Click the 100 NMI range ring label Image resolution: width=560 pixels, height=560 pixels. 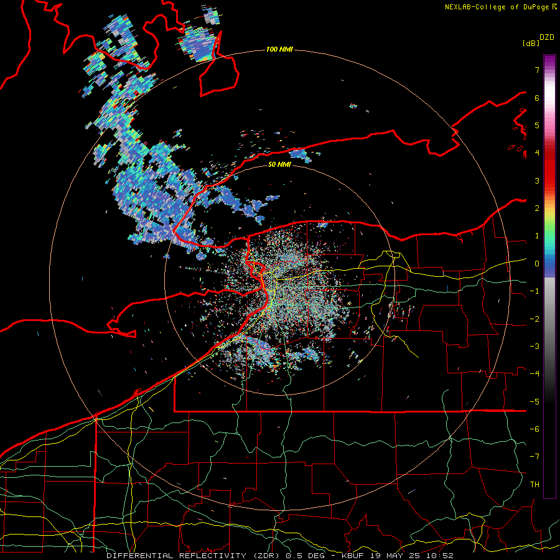(x=279, y=49)
